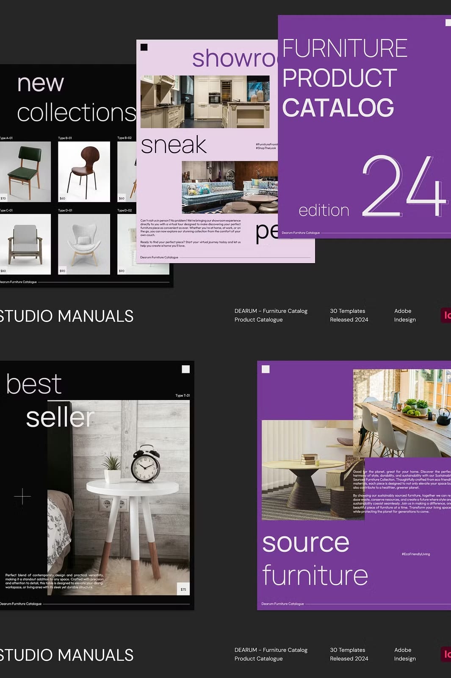Click the upper STUDIO MANUALS heading
The height and width of the screenshot is (678, 451).
[66, 316]
